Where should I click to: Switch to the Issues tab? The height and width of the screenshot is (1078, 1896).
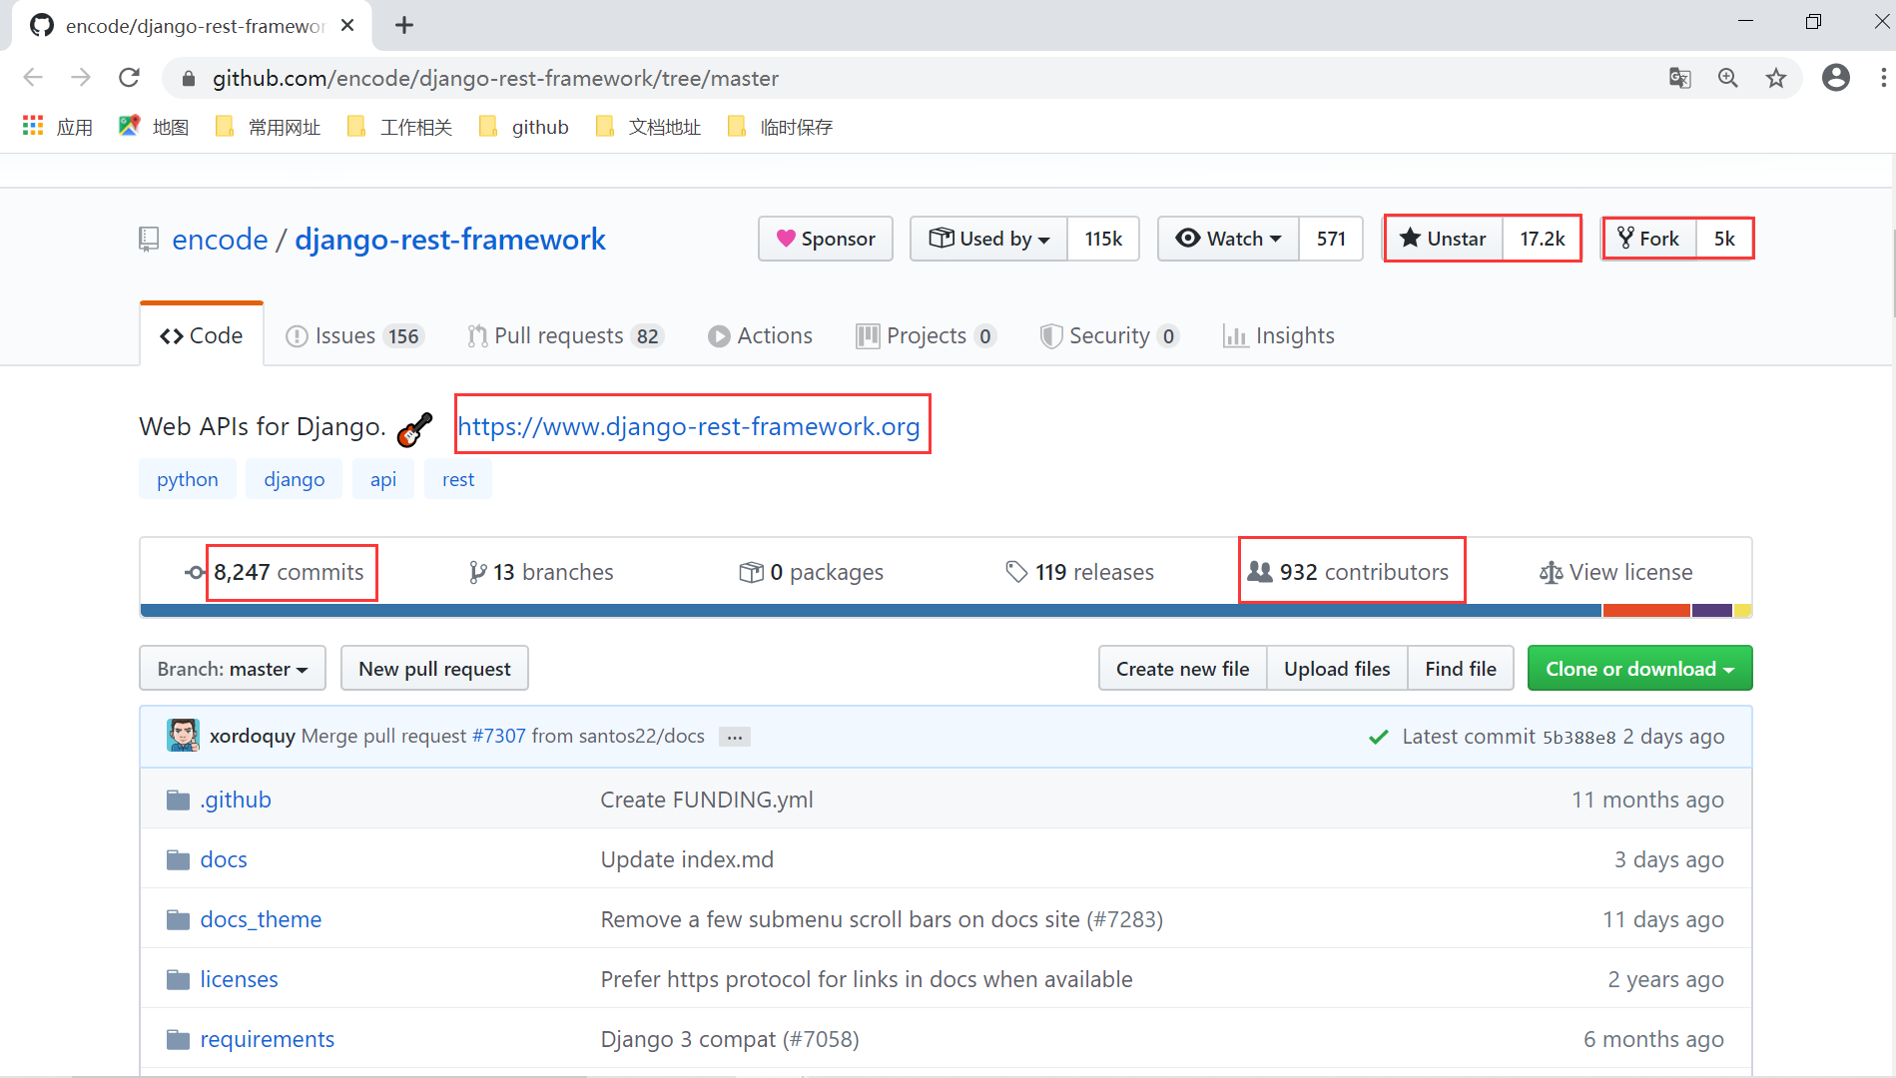point(354,335)
